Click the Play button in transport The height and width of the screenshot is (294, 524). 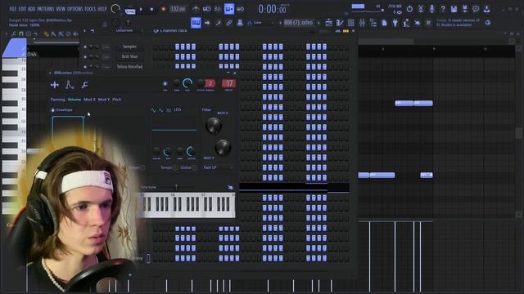[x=141, y=9]
